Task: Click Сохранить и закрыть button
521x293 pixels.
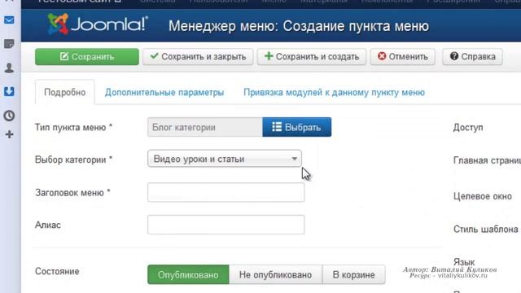Action: click(198, 56)
